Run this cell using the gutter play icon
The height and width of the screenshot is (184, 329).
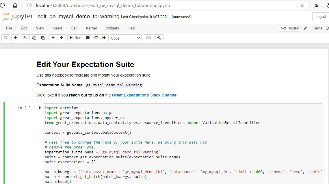click(40, 108)
